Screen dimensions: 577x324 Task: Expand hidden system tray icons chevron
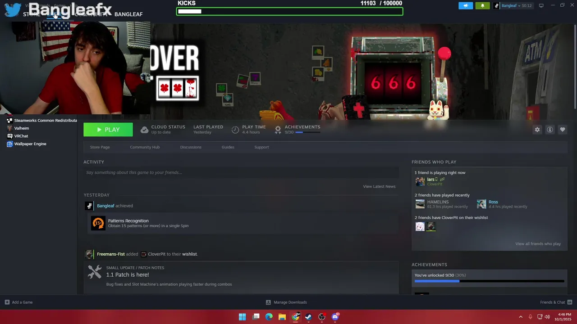point(521,317)
